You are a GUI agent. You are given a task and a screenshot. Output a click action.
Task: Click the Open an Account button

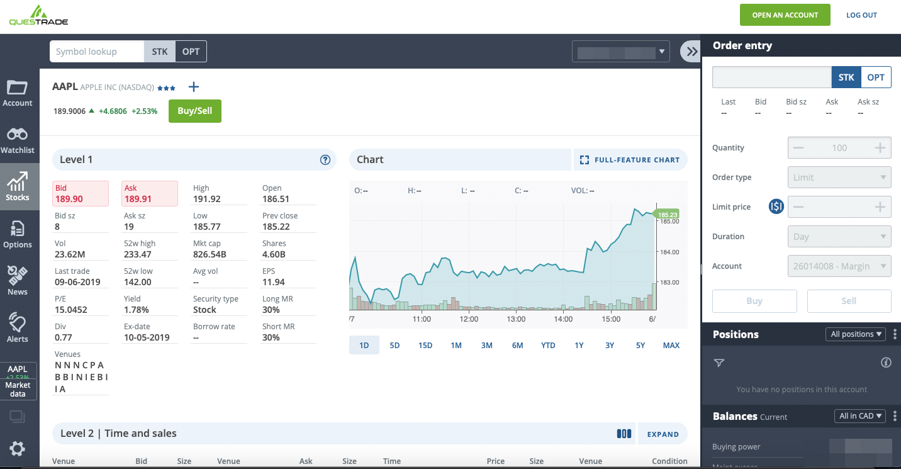785,15
